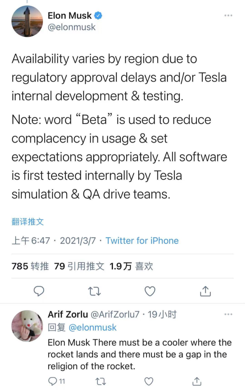Like Elon Musk's tweet

[x=150, y=291]
